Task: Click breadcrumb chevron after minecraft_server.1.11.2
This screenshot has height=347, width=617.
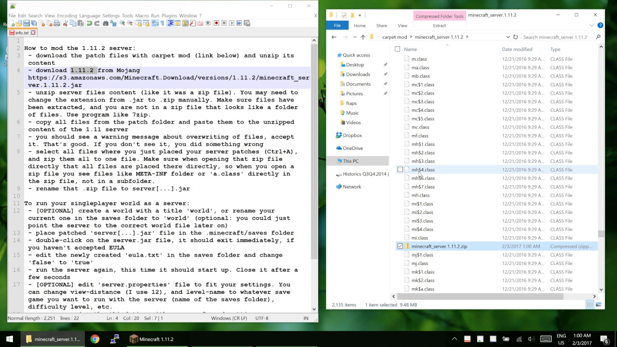Action: click(468, 37)
